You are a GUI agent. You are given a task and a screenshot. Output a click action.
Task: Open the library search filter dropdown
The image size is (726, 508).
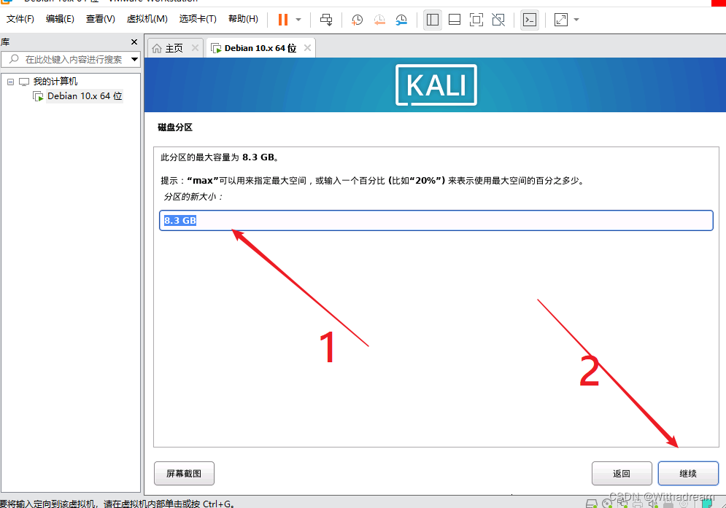click(135, 59)
